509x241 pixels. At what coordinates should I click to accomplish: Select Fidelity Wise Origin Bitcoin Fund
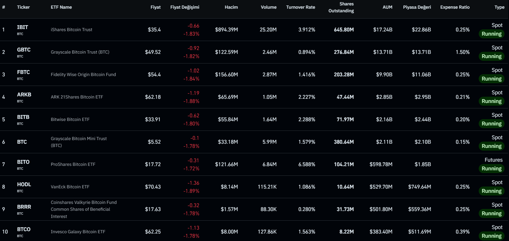pyautogui.click(x=83, y=75)
